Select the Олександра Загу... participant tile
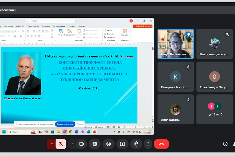235x156 pixels. click(x=214, y=77)
